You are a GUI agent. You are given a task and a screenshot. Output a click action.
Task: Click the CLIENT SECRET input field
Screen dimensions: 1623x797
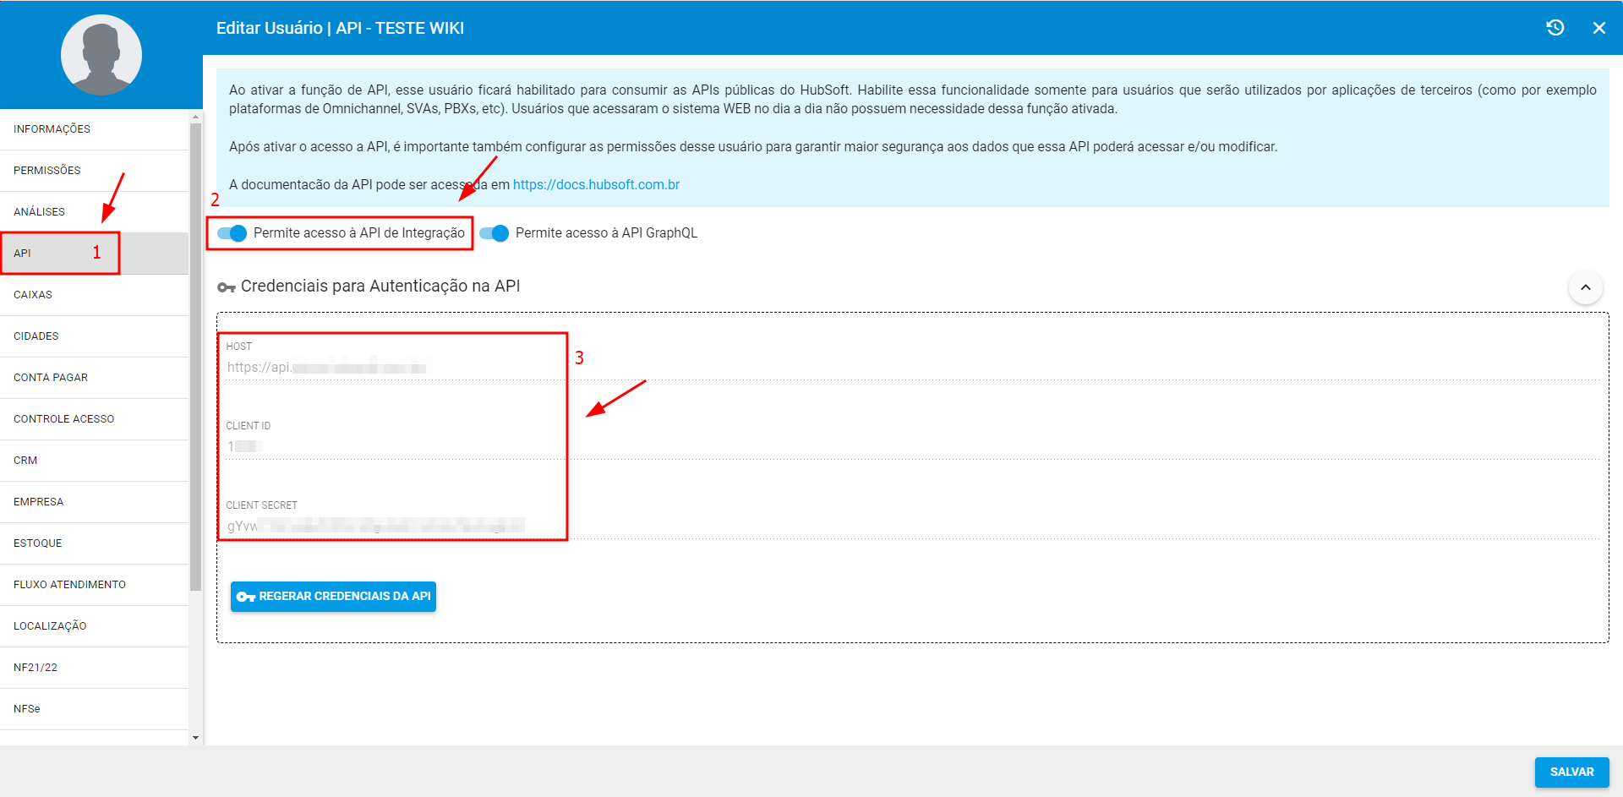click(x=913, y=527)
